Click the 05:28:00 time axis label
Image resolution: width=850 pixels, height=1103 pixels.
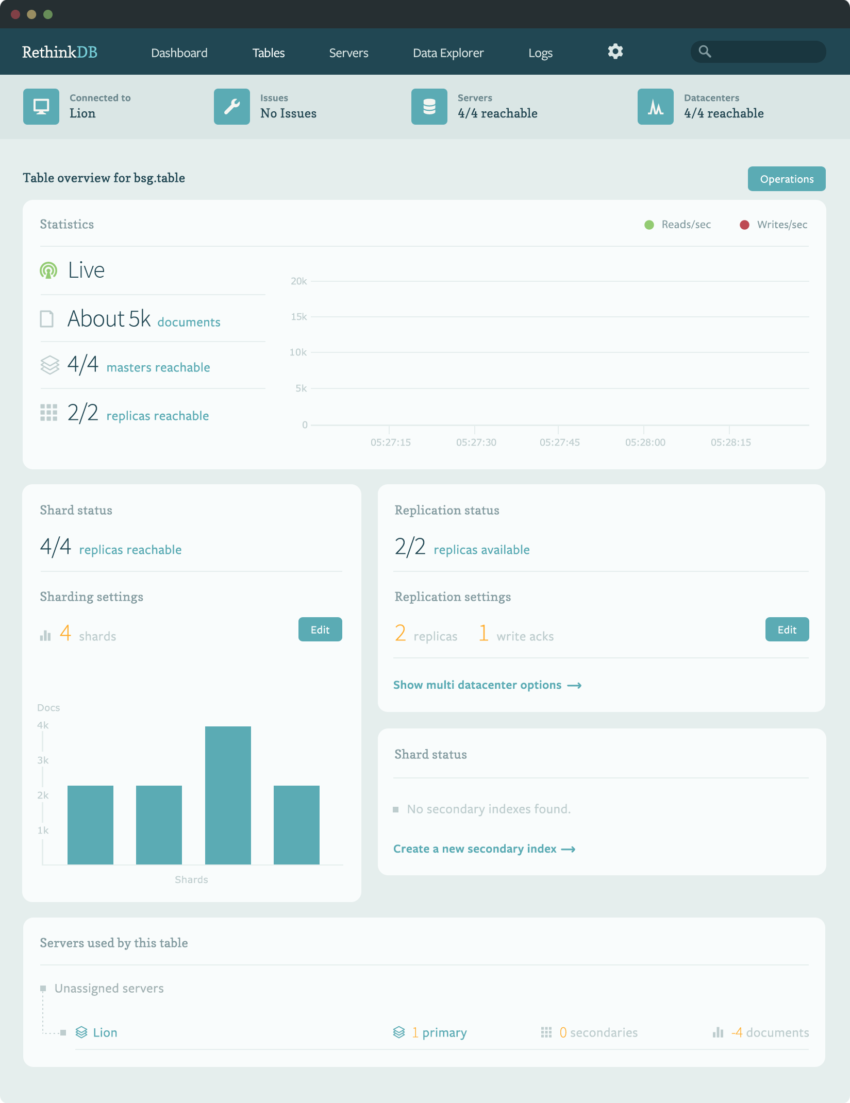point(645,442)
